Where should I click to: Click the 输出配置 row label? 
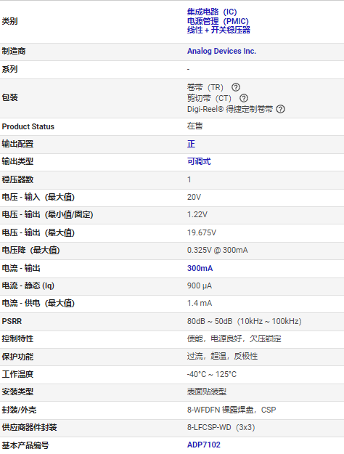point(17,144)
